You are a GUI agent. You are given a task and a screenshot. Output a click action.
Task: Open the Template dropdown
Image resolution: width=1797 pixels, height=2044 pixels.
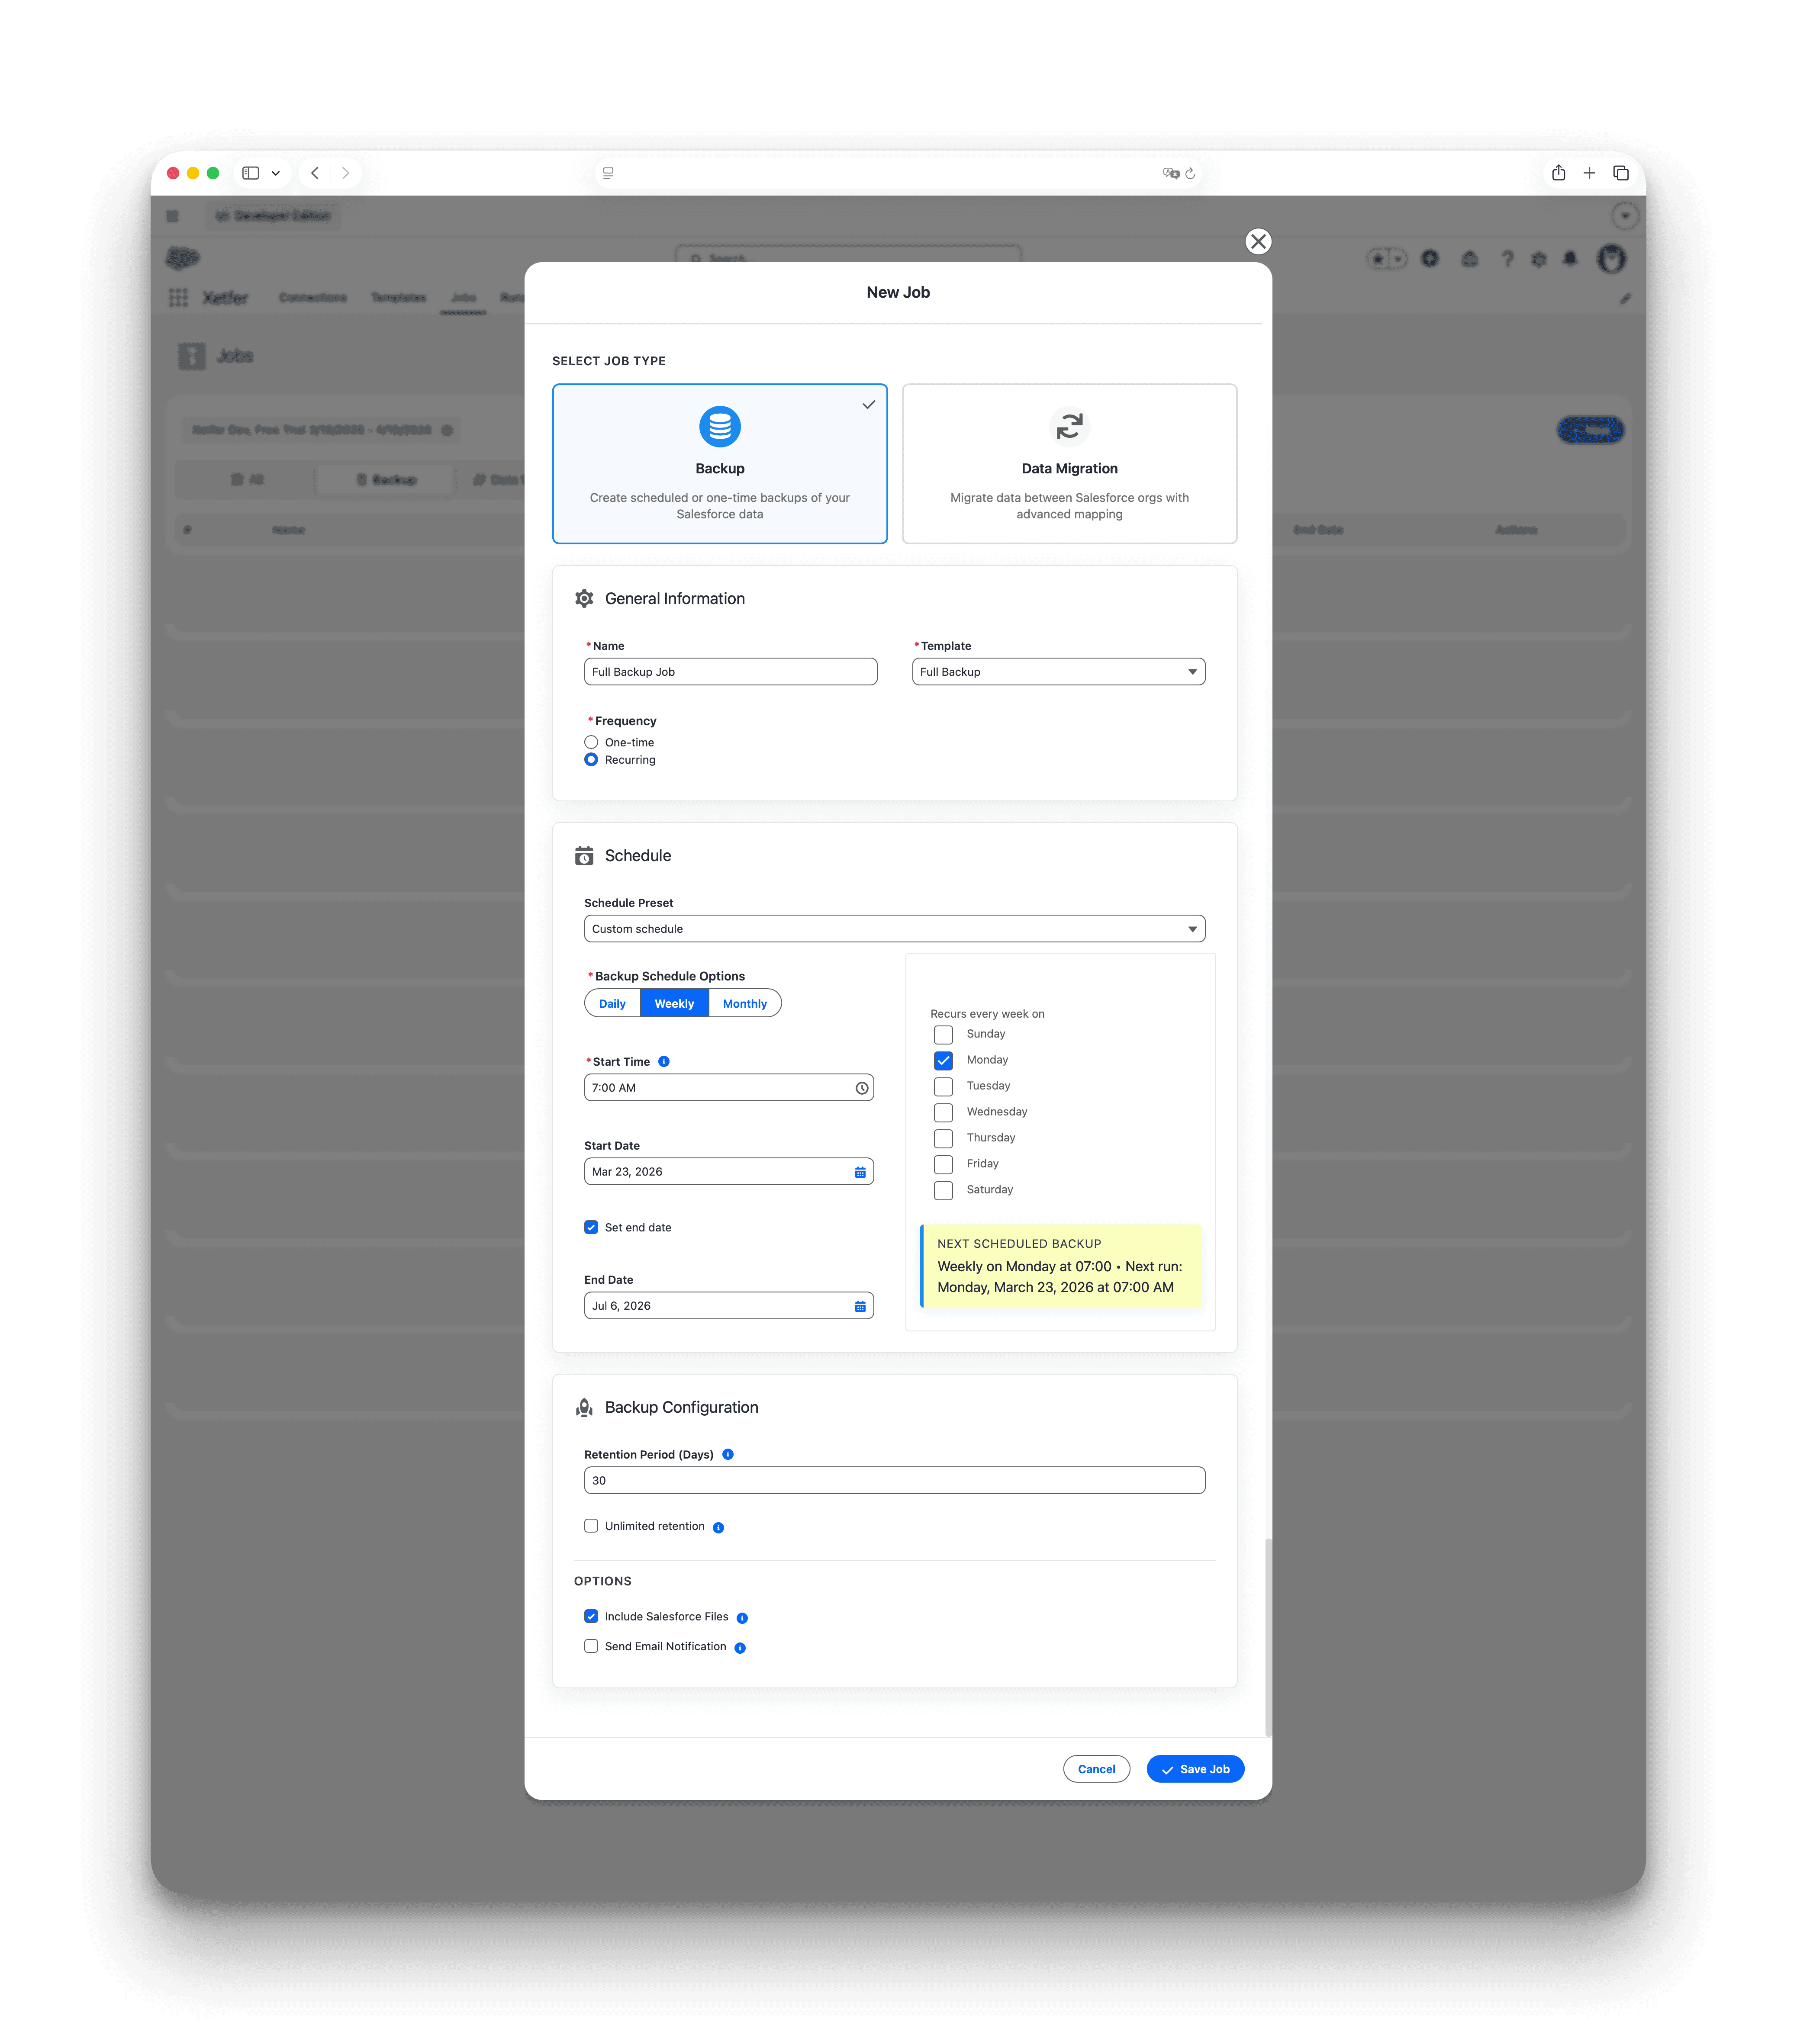1058,672
